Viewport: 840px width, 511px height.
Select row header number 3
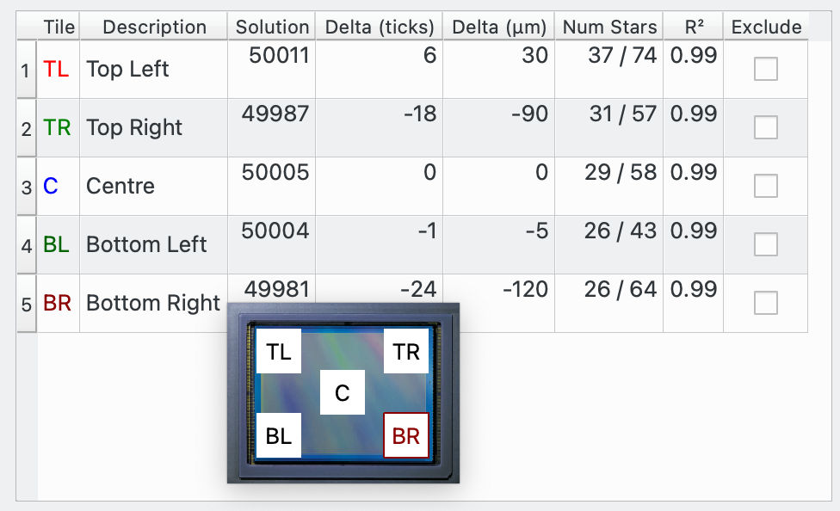coord(26,187)
